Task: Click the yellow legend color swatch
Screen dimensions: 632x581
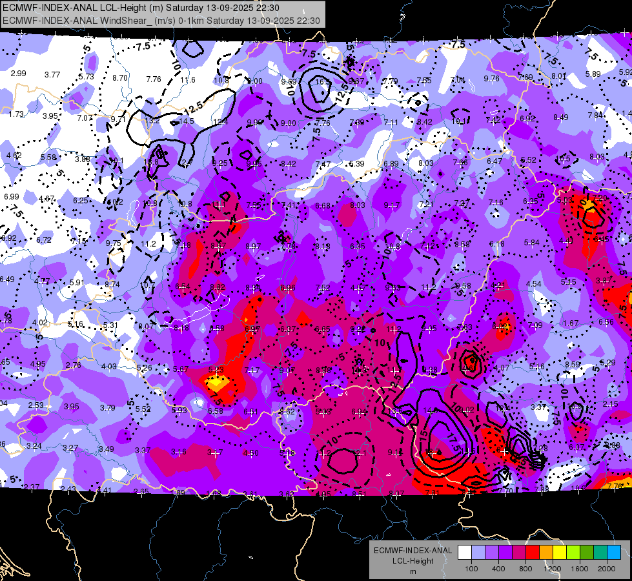Action: (x=560, y=553)
